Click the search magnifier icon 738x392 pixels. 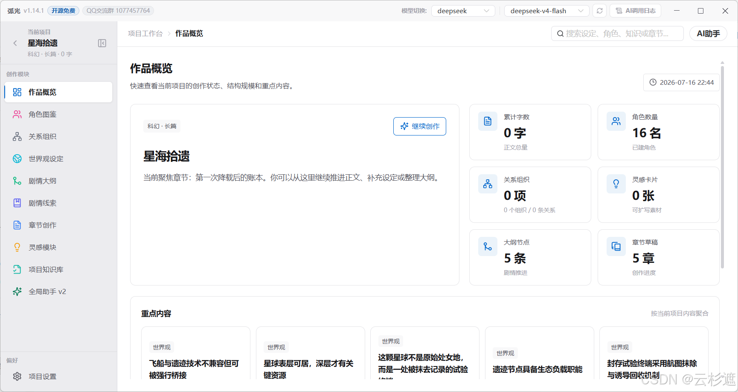pyautogui.click(x=560, y=34)
